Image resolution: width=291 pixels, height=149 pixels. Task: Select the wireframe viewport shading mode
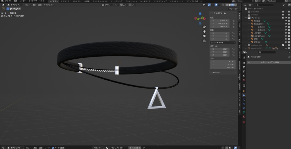click(226, 5)
